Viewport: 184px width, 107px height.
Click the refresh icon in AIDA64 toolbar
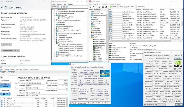click(100, 7)
